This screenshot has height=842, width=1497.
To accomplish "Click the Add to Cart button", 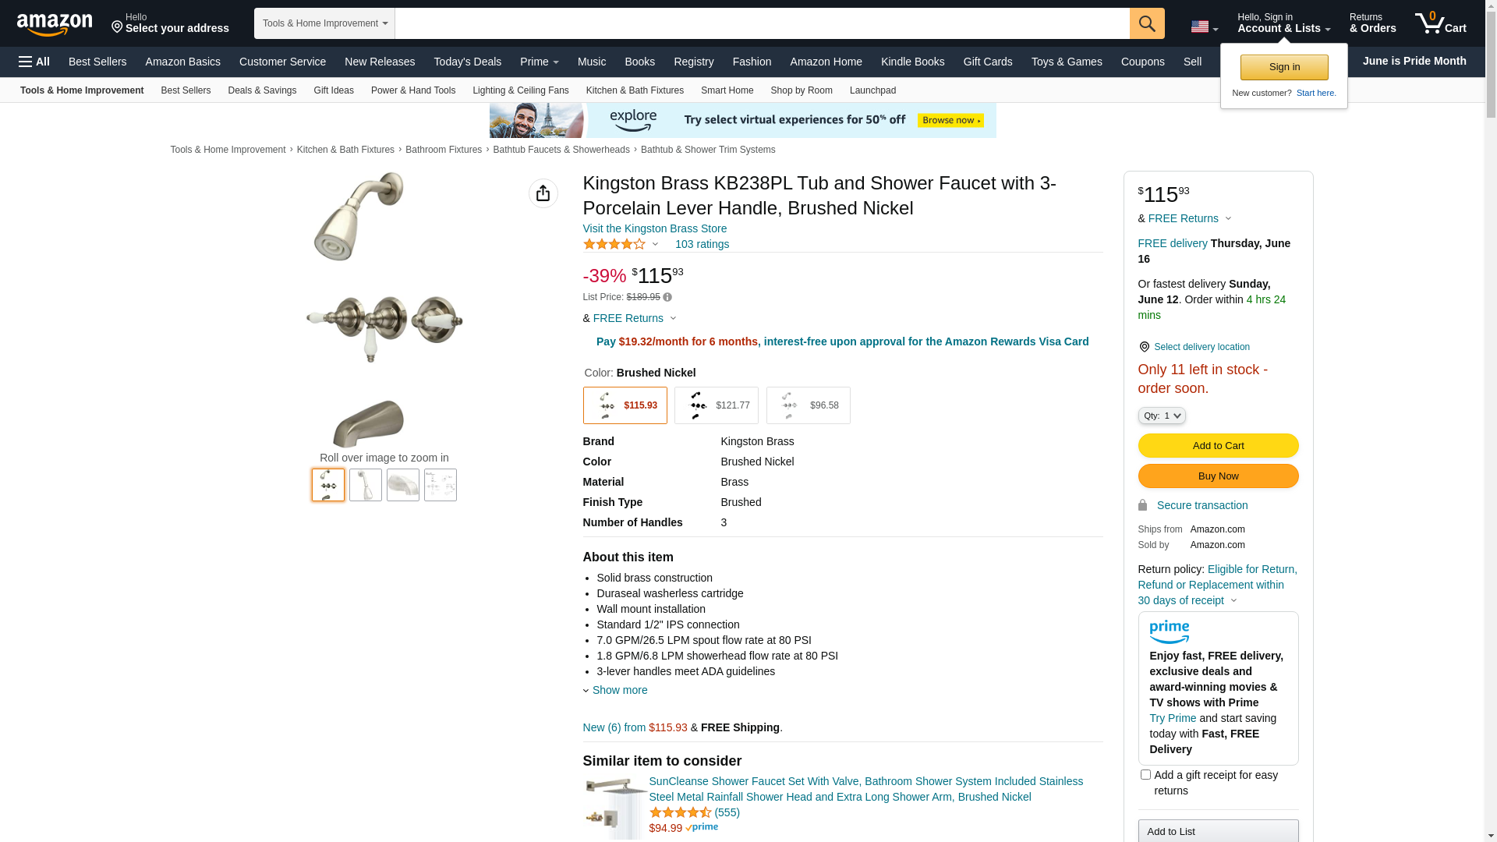I will click(x=1219, y=446).
